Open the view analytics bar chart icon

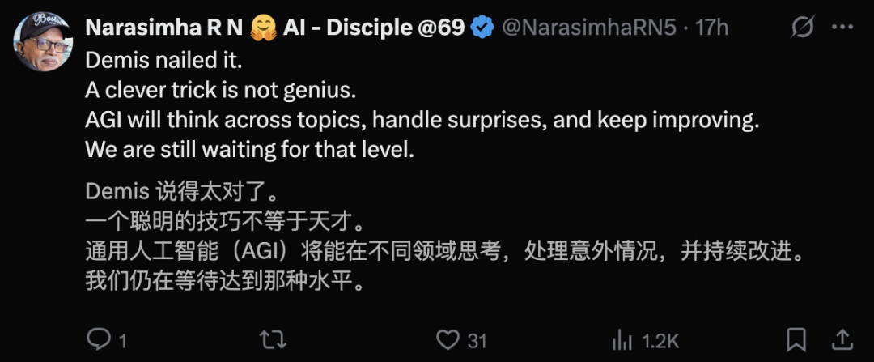(622, 339)
